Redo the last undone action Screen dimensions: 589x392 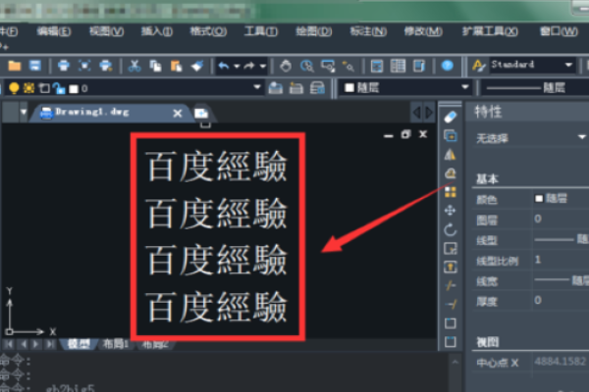(249, 66)
